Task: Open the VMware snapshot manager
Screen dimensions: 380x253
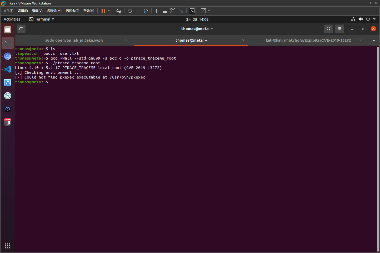Action: (146, 11)
